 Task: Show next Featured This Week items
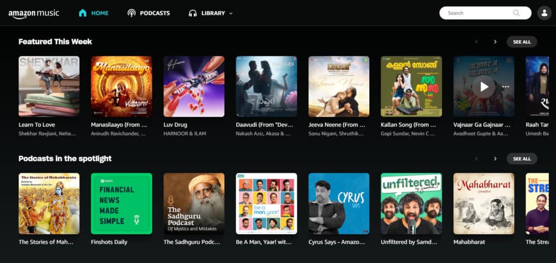[x=495, y=42]
